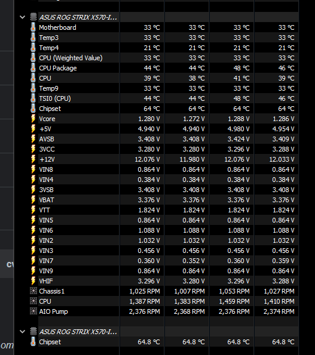Select the VIN3 voltage label
The width and height of the screenshot is (315, 355).
point(46,251)
